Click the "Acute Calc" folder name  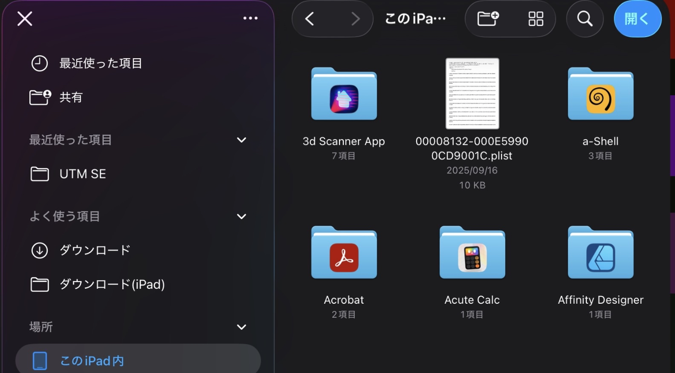click(472, 300)
